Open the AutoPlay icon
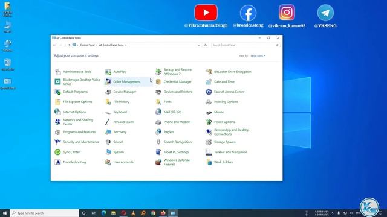Viewport: 387px width, 217px height. coord(108,72)
